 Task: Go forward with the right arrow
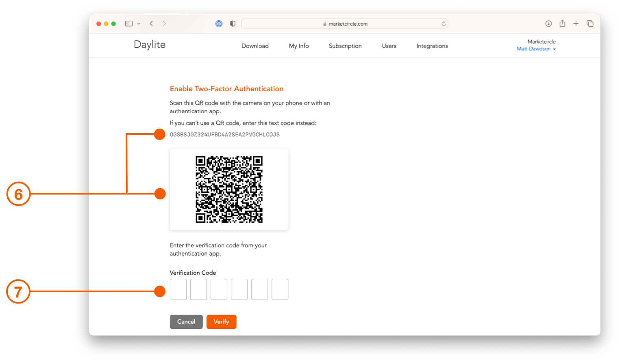pyautogui.click(x=164, y=24)
